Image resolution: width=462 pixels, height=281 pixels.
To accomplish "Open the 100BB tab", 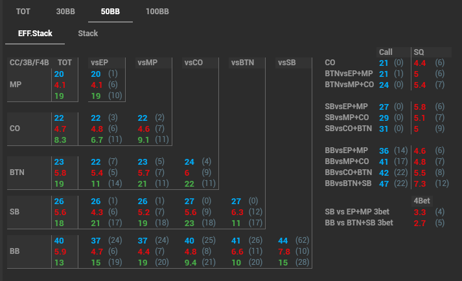I will tap(157, 12).
